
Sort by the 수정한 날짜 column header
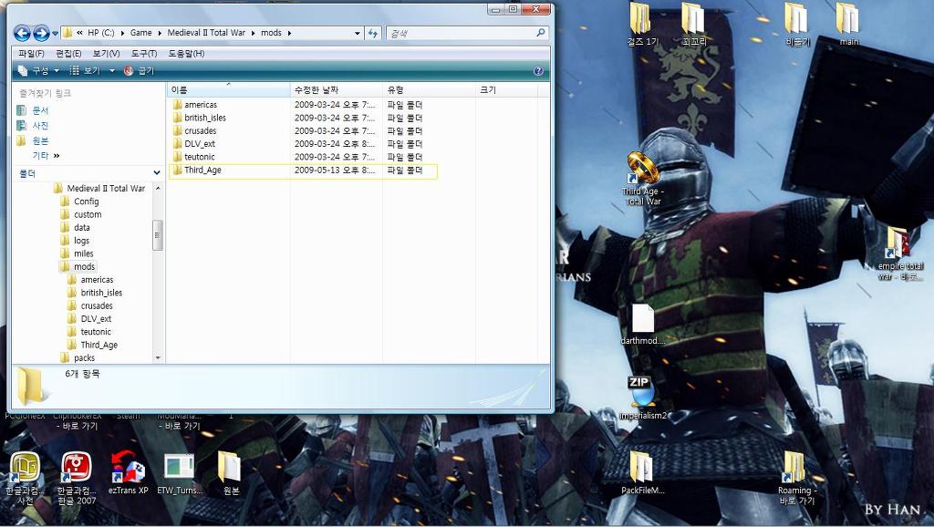pos(337,90)
